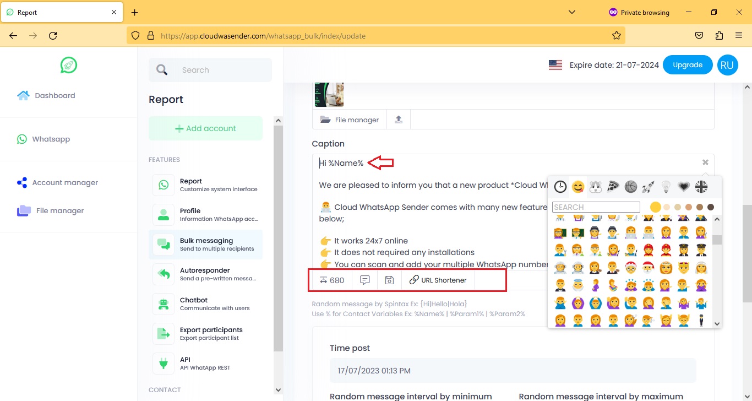Open a new browser tab
752x401 pixels.
click(135, 12)
